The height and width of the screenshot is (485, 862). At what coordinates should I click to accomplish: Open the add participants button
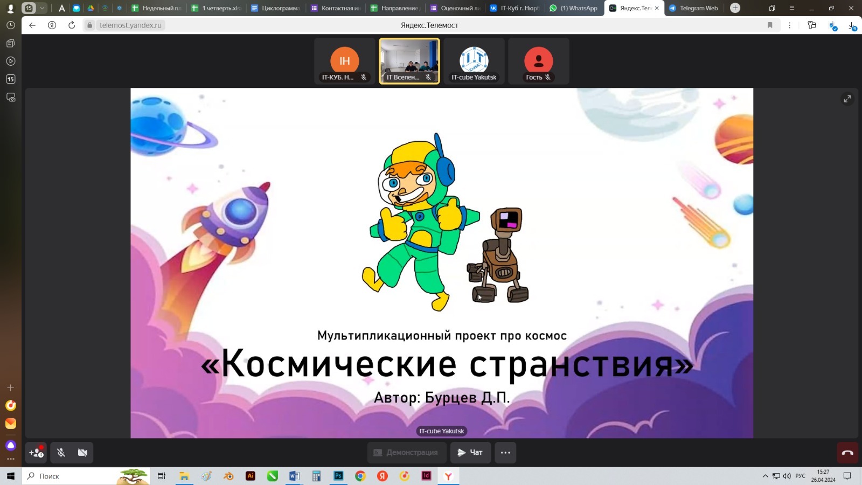click(x=36, y=453)
